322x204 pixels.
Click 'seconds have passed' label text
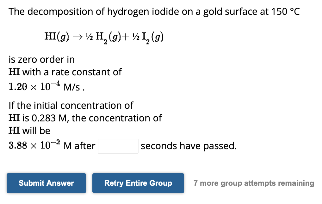click(189, 146)
